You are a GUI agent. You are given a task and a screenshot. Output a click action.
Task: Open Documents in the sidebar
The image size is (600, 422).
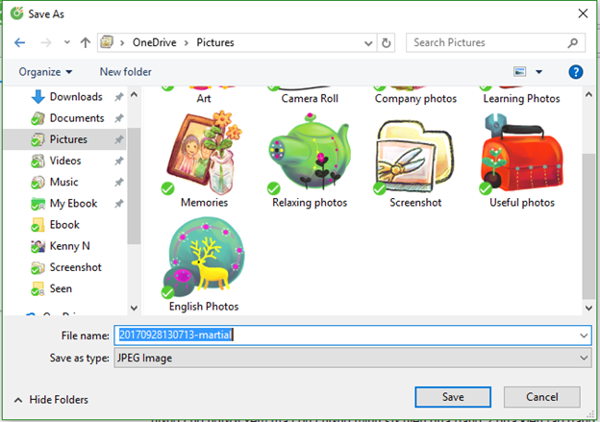pos(77,118)
